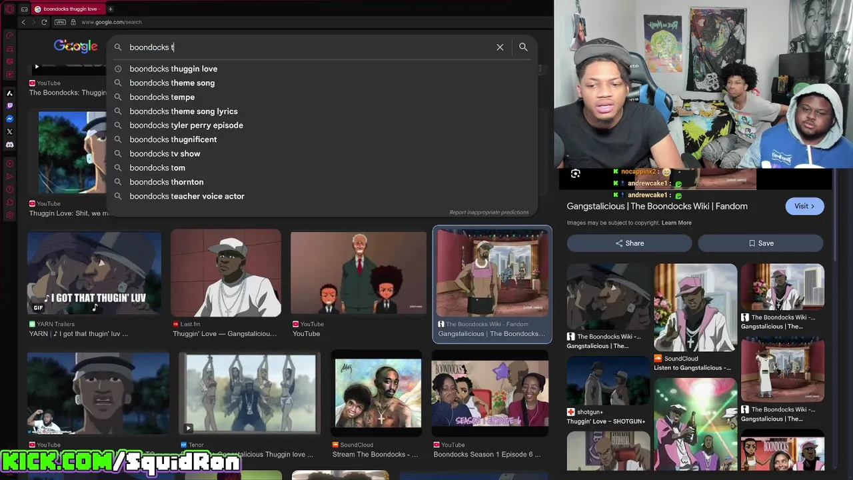Click the Share button
Viewport: 853px width, 480px height.
coord(629,243)
